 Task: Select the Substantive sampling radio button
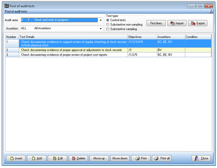(x=108, y=29)
